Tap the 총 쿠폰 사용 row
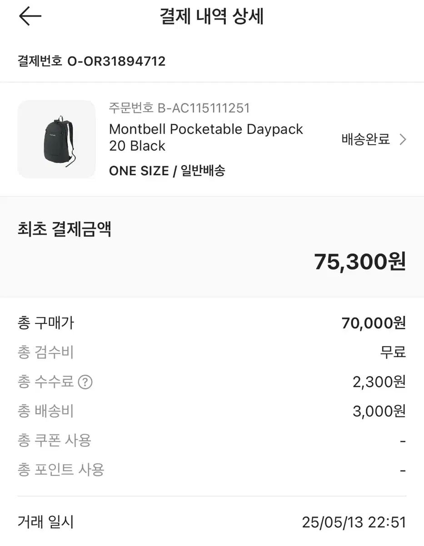 (212, 441)
